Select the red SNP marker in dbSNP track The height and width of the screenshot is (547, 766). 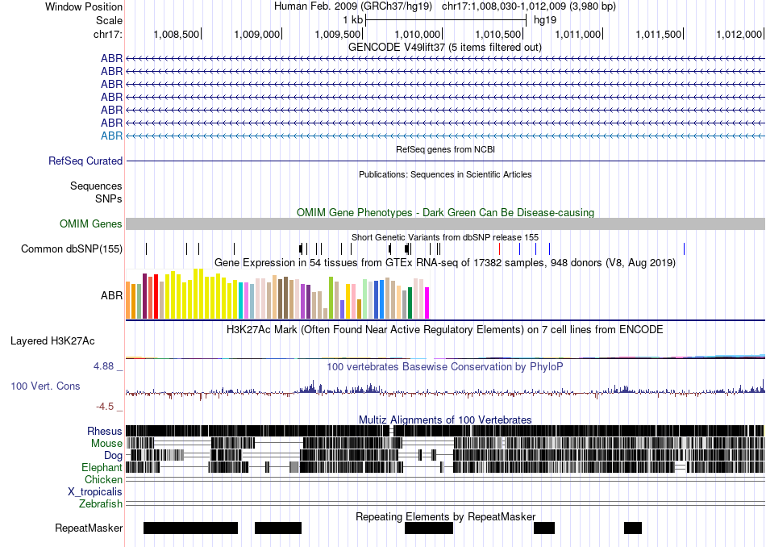tap(499, 248)
